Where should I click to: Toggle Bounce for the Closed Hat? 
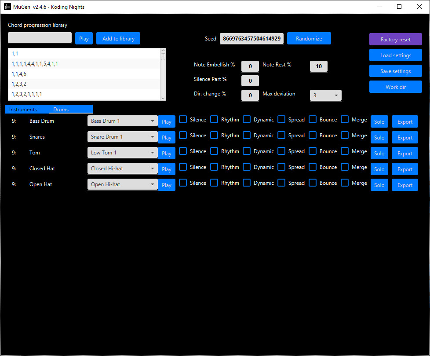pyautogui.click(x=313, y=167)
